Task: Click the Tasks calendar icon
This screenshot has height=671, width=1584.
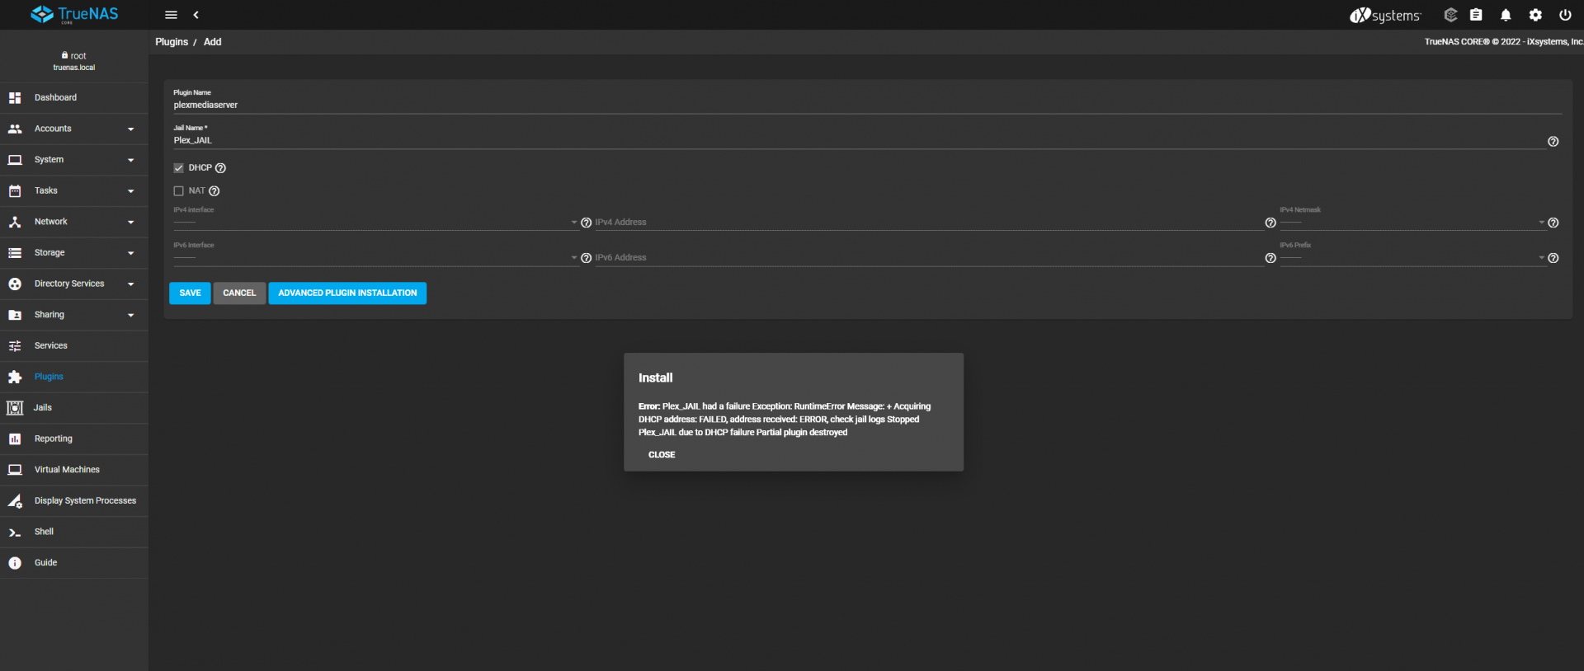Action: point(15,191)
